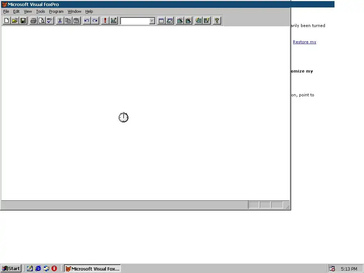Click the Outlook Express Quick Launch icon

point(46,269)
